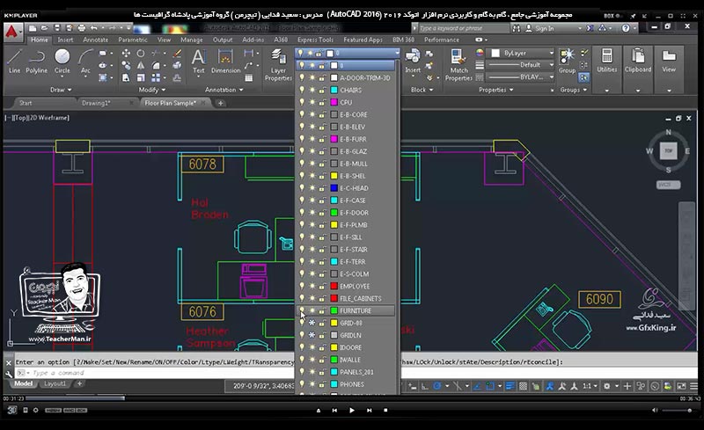Toggle lock icon for FILE_CABINETS layer
Screen dimensions: 704x430
point(322,298)
